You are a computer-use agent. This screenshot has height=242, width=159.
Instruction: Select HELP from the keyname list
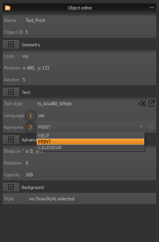click(91, 136)
